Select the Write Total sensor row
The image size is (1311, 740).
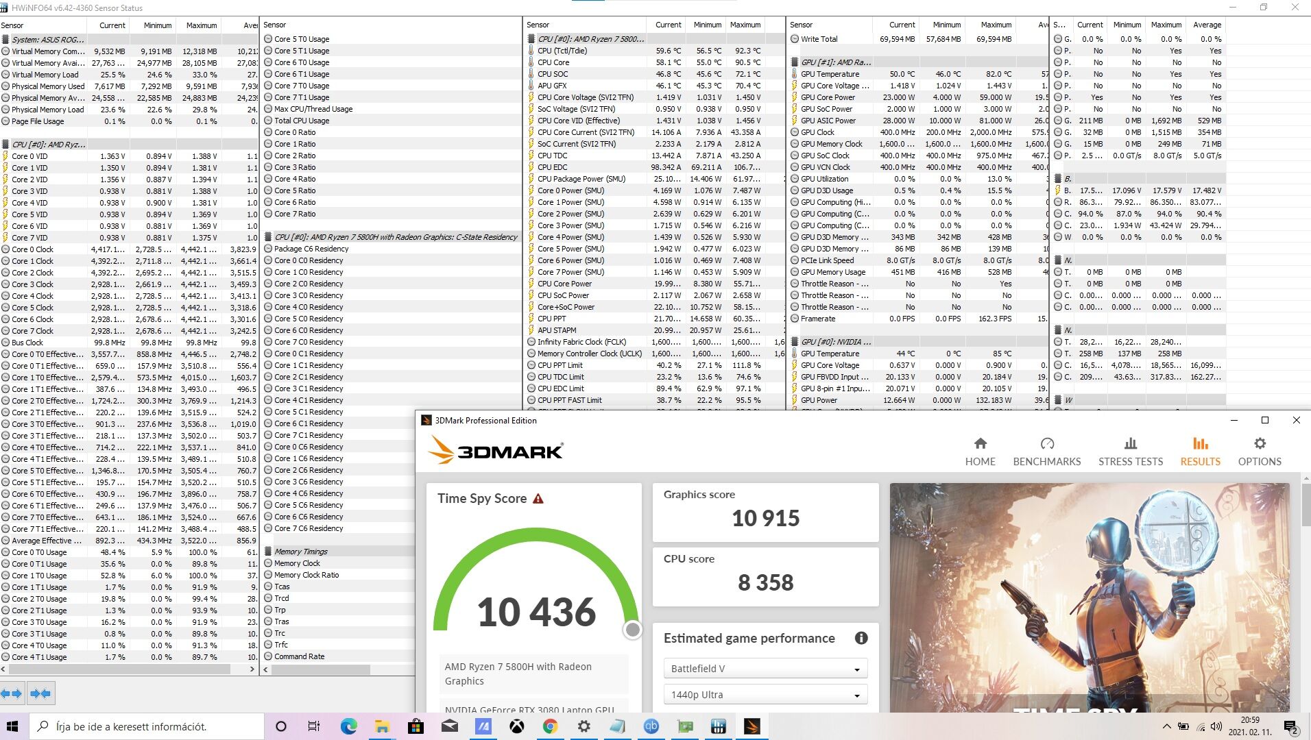tap(919, 39)
